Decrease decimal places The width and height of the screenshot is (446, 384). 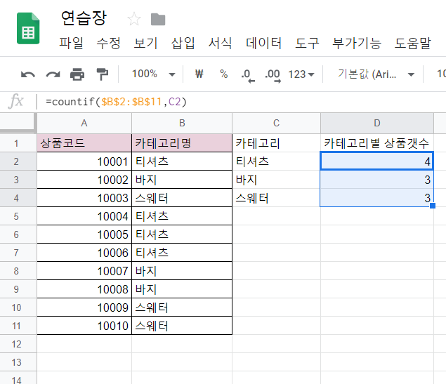[248, 75]
